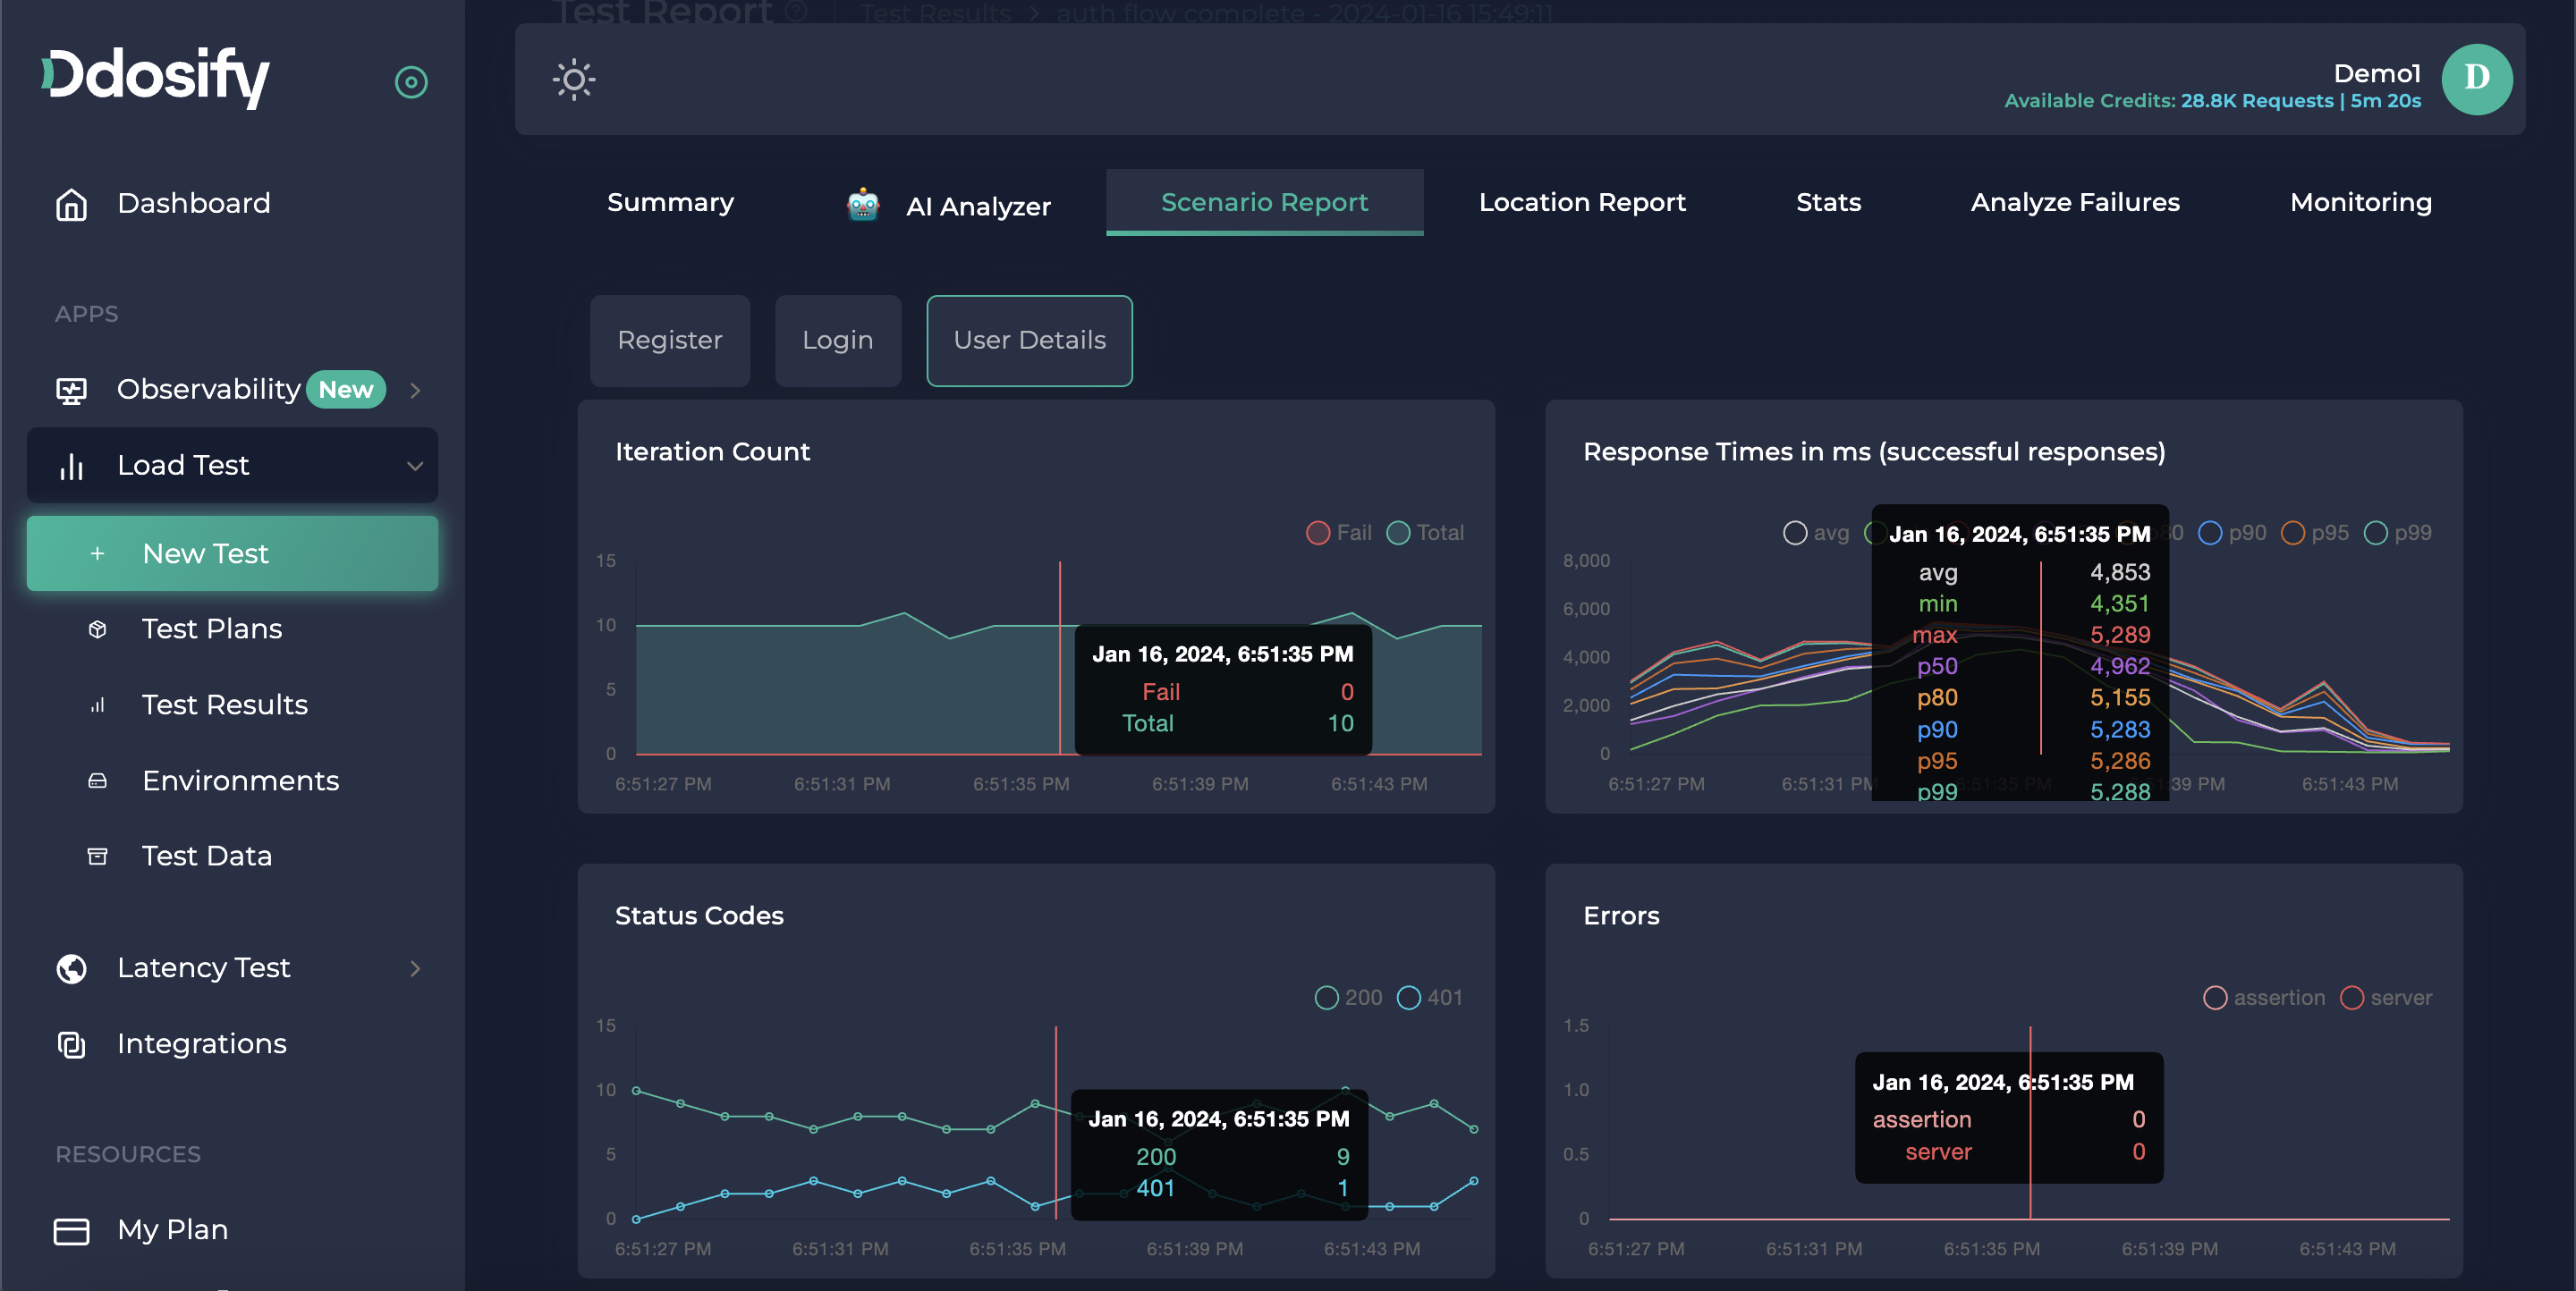Click the Latency Test globe icon
The width and height of the screenshot is (2576, 1291).
(x=71, y=968)
